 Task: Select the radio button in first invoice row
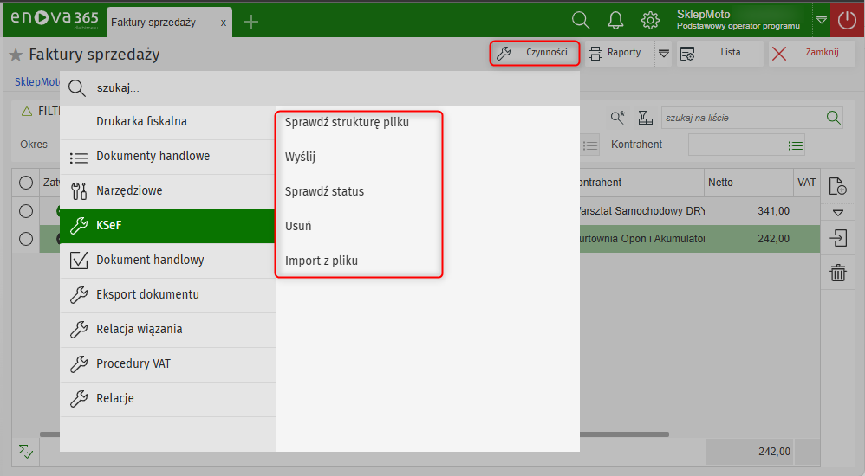pyautogui.click(x=26, y=210)
